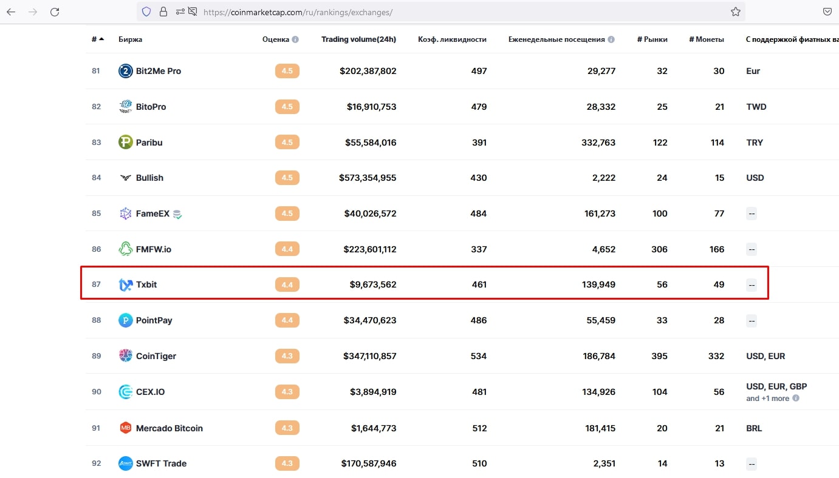Open the site permissions icon
Viewport: 839px width, 478px height.
point(180,12)
